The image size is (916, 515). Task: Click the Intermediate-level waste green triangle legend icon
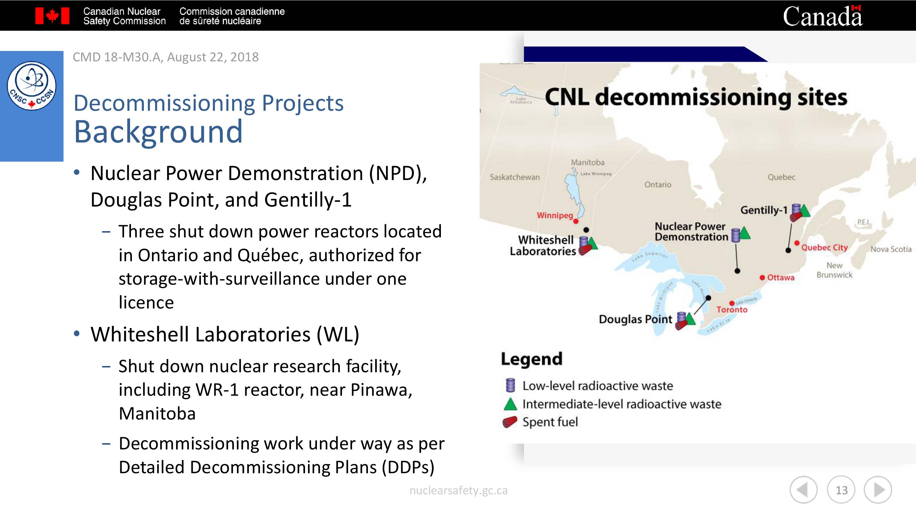tap(510, 404)
